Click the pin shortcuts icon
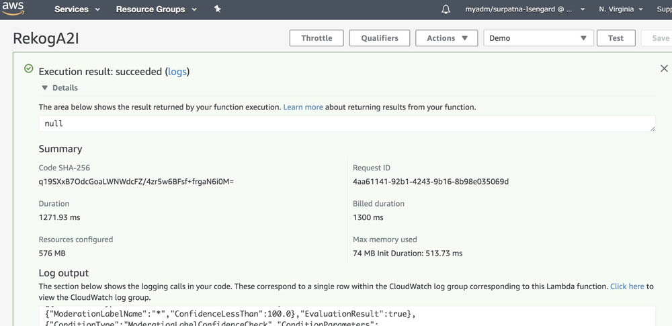Image resolution: width=672 pixels, height=326 pixels. (x=217, y=9)
